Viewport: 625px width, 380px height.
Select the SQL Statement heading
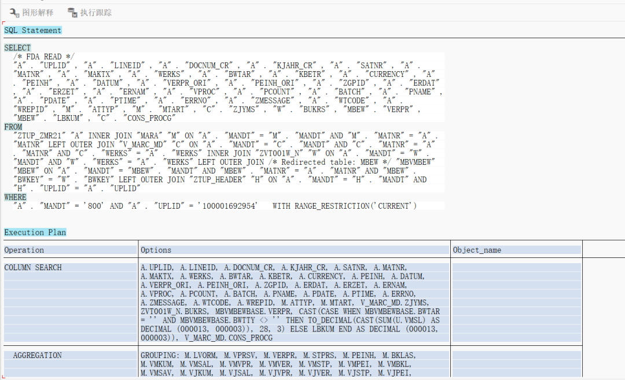[32, 30]
